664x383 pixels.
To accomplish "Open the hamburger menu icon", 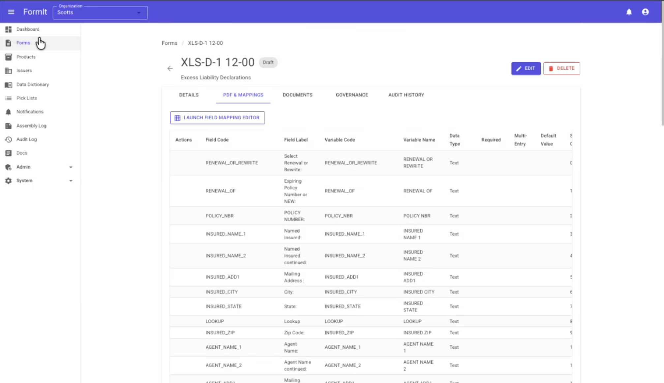I will click(11, 12).
